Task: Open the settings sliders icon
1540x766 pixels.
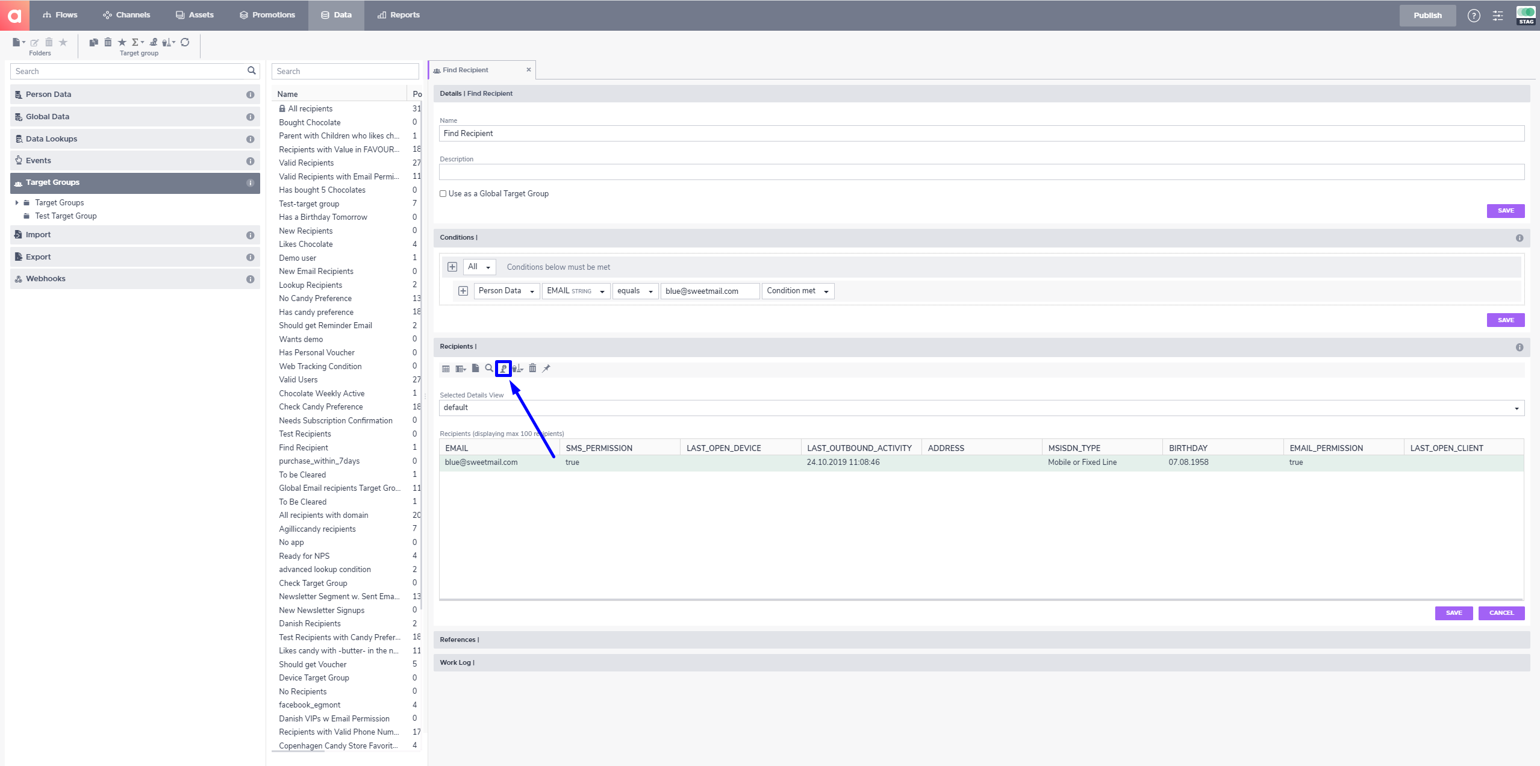Action: pos(1498,16)
